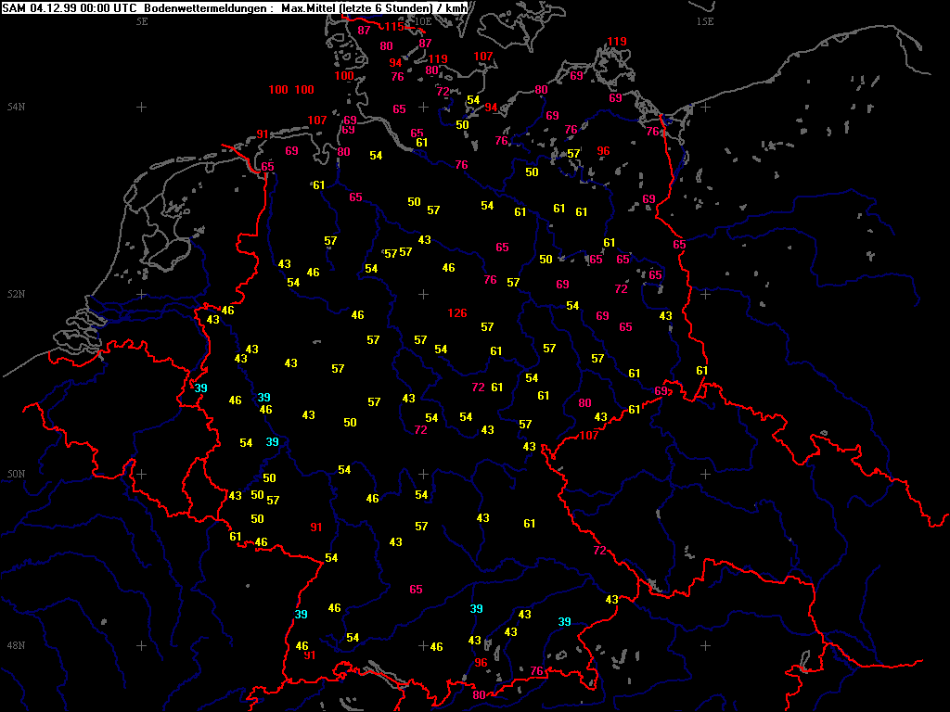
Task: Click the 54N latitude label
Action: click(15, 108)
